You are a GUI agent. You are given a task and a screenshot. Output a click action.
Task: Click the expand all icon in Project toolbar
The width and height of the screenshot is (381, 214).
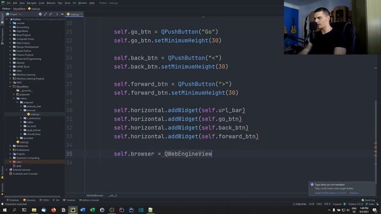pyautogui.click(x=45, y=14)
